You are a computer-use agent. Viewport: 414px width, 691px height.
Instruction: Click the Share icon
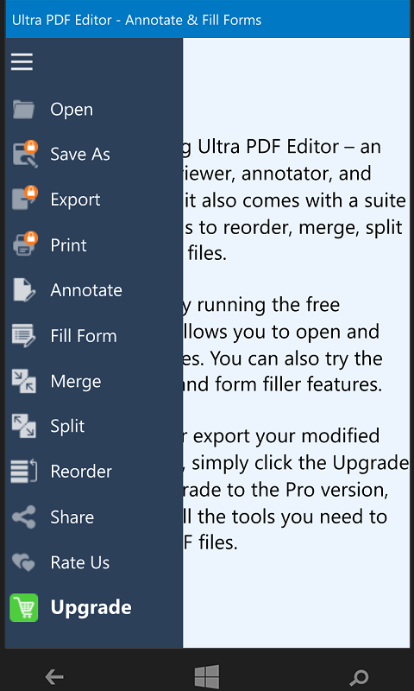pos(24,517)
